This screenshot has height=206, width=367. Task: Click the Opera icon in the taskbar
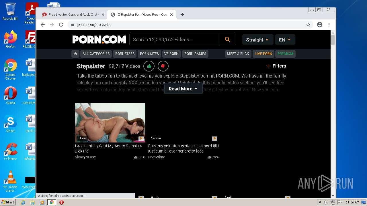click(x=61, y=202)
